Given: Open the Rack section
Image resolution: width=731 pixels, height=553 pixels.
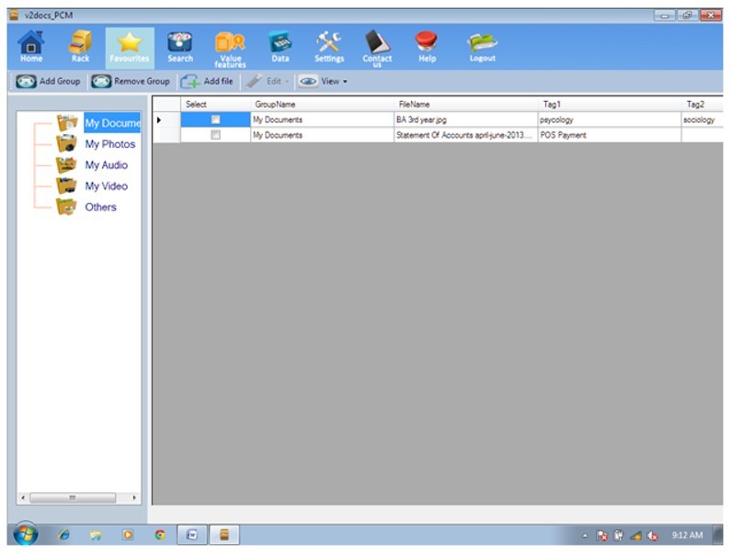Looking at the screenshot, I should (80, 45).
